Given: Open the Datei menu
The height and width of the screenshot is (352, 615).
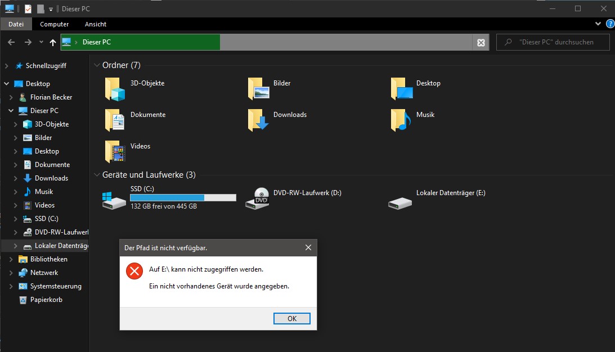Looking at the screenshot, I should 16,24.
